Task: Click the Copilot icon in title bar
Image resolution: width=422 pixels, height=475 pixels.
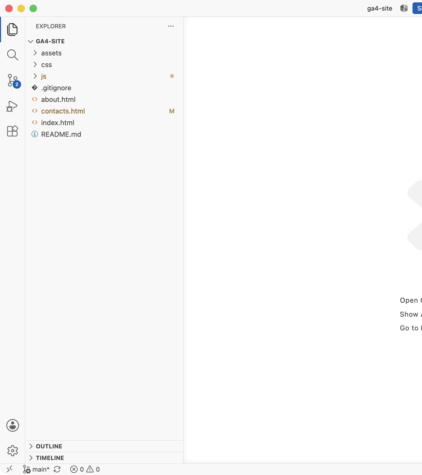Action: tap(404, 8)
